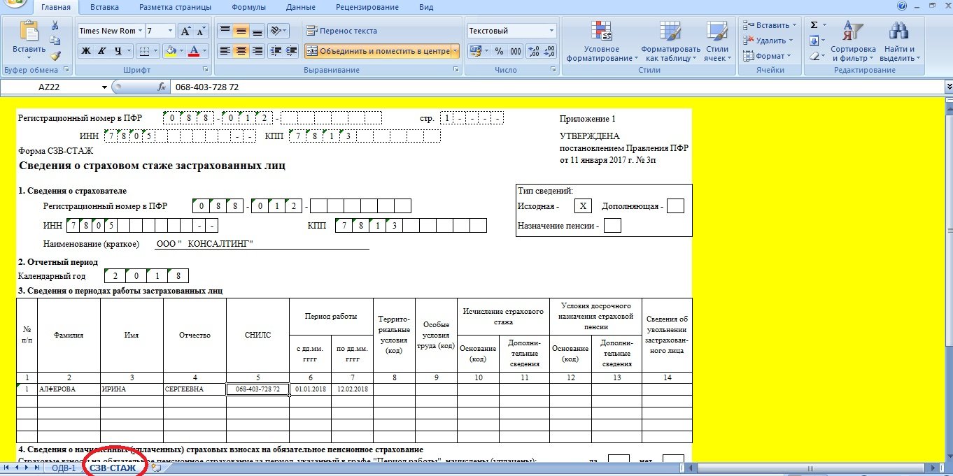Toggle Перенос текста wrap text
Screen dimensions: 953x476
coord(341,31)
